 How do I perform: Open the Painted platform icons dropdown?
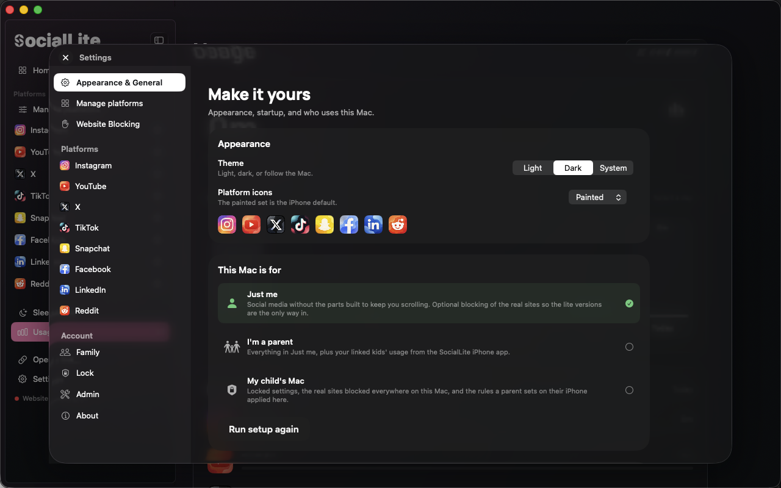pyautogui.click(x=597, y=197)
